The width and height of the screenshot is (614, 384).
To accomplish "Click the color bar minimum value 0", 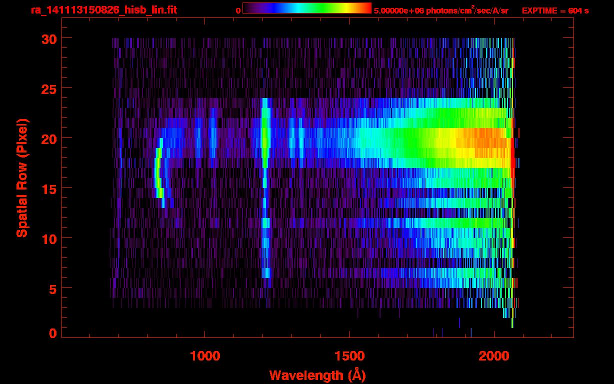I will pos(238,10).
